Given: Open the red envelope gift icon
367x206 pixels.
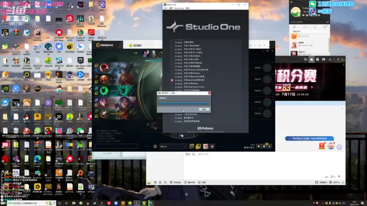Looking at the screenshot, I should [x=322, y=146].
